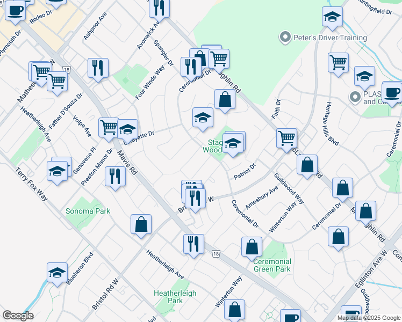Click the shopping cart marker near Faith Dr

286,137
